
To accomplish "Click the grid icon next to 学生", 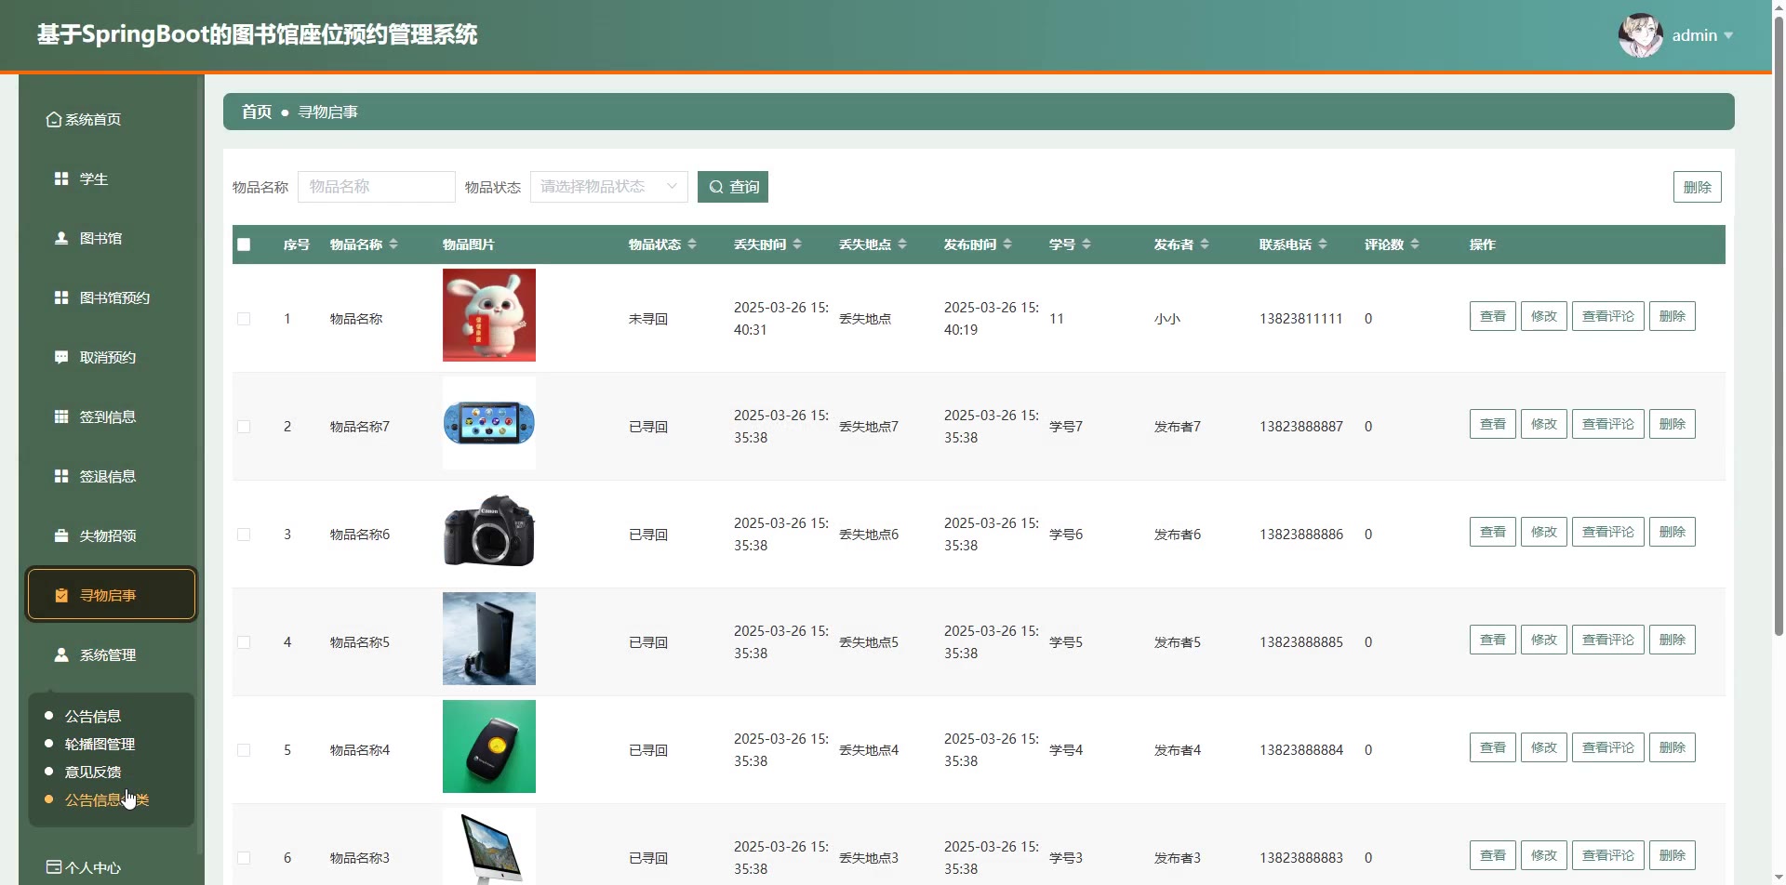I will (61, 178).
